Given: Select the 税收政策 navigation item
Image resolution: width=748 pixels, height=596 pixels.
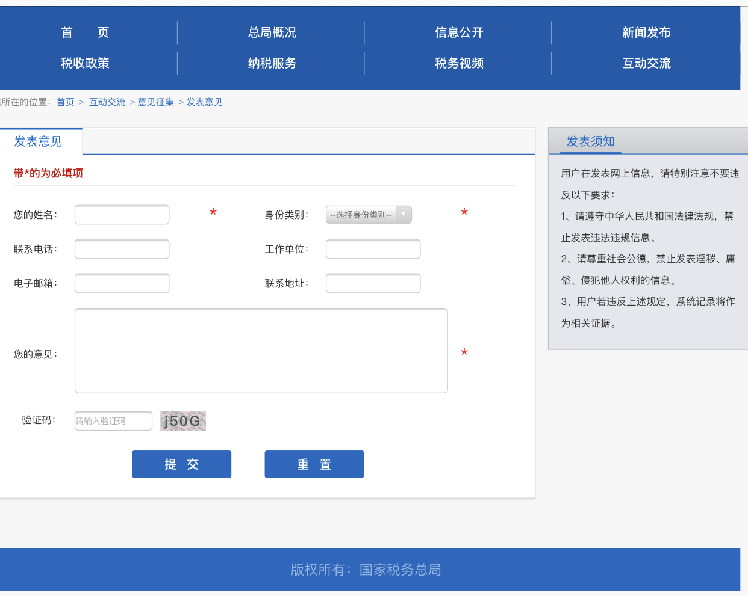Looking at the screenshot, I should (85, 63).
